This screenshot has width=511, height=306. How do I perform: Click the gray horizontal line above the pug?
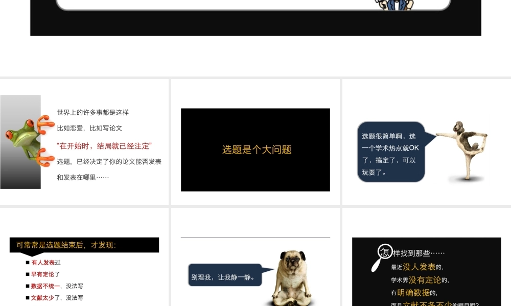[255, 238]
